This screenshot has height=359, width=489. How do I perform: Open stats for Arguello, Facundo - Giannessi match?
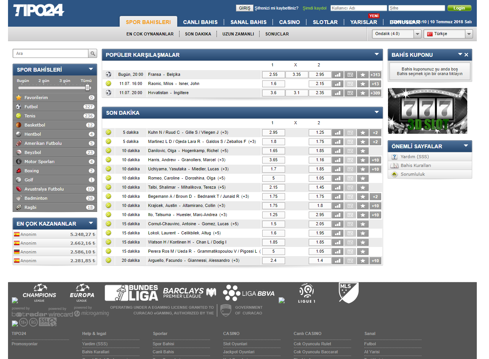338,261
